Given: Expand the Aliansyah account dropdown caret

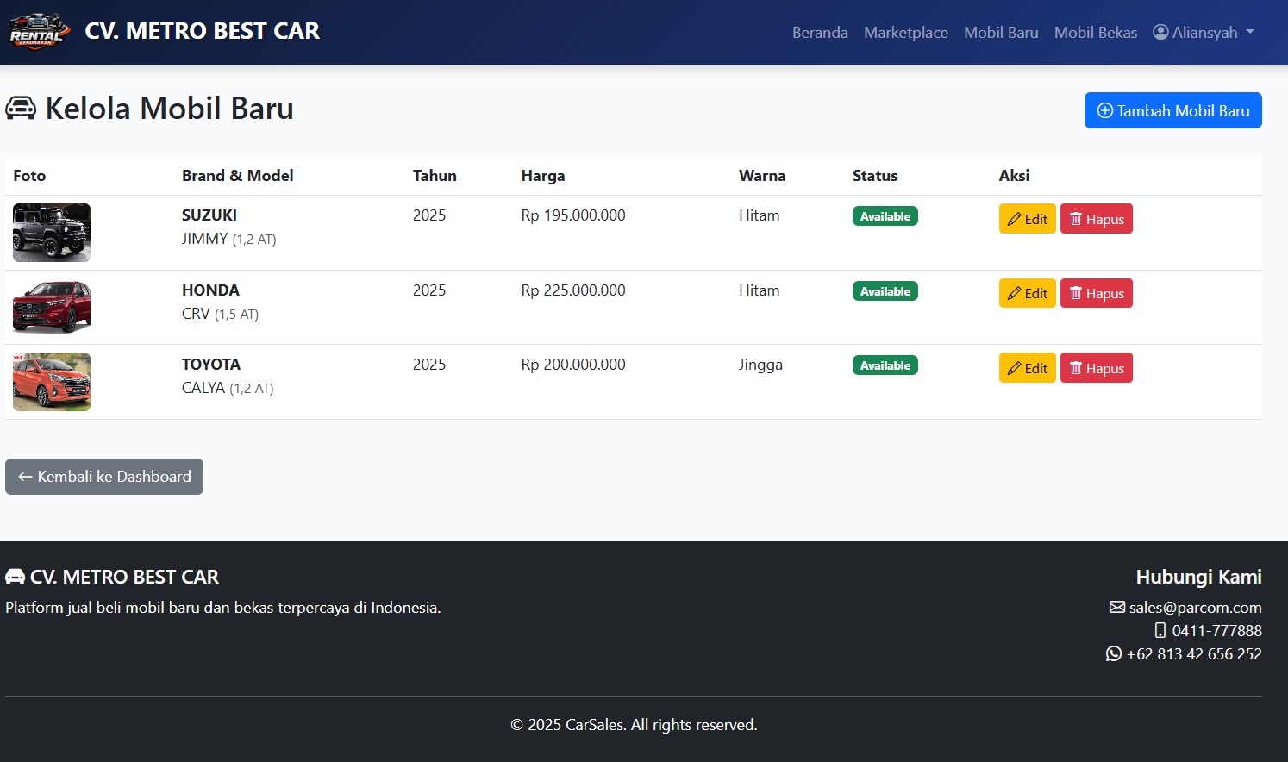Looking at the screenshot, I should click(1250, 32).
